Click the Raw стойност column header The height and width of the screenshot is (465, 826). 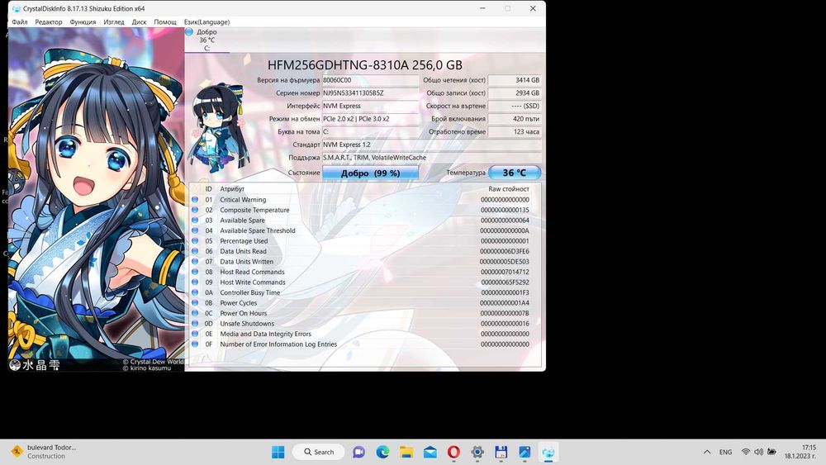[508, 189]
